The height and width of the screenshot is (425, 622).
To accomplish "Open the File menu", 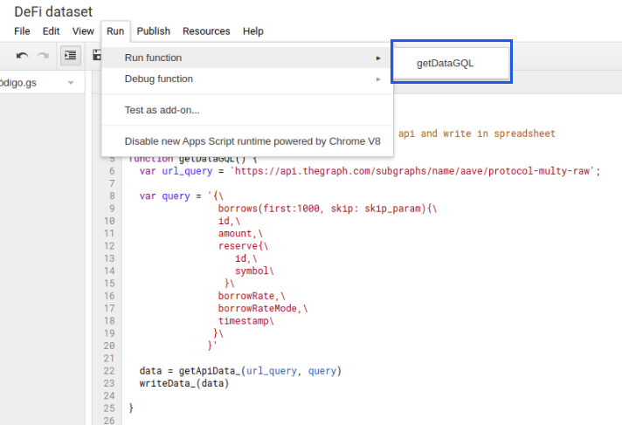I will [22, 31].
